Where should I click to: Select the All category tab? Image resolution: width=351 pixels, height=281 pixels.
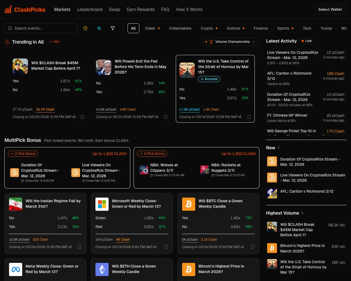tap(133, 28)
